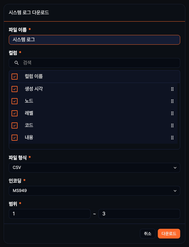Viewport: 189px width, 247px height.
Task: Click the drag handle next to 내용
Action: [172, 138]
